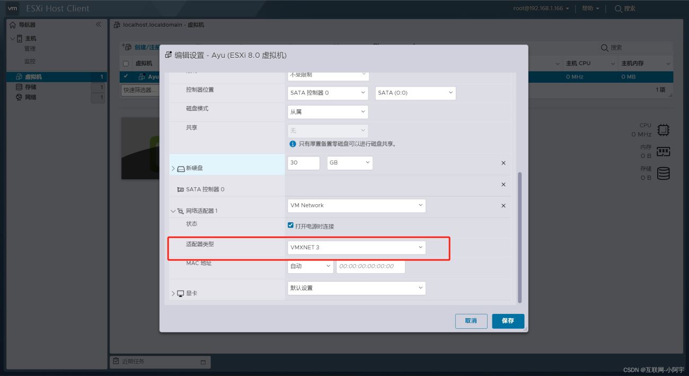Viewport: 689px width, 376px height.
Task: Open the MAC address 自动 dropdown
Action: pyautogui.click(x=311, y=266)
